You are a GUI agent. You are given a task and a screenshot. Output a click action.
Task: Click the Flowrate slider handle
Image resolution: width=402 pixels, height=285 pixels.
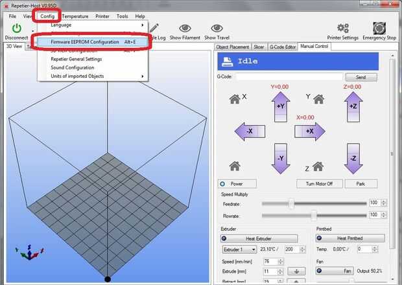click(x=314, y=216)
